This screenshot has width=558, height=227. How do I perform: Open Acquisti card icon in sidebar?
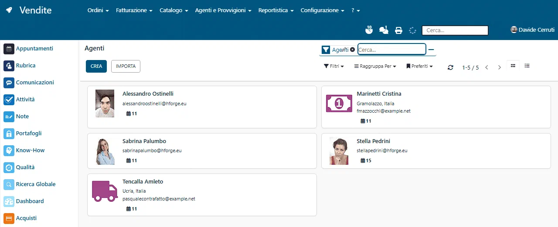9,218
